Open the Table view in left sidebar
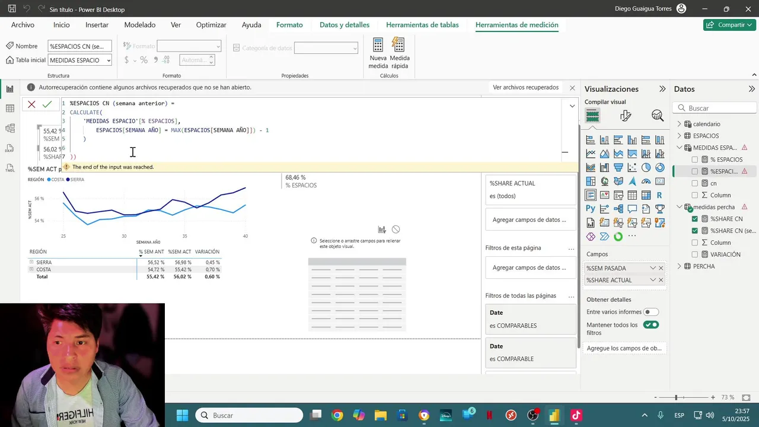The width and height of the screenshot is (759, 427). 10,109
